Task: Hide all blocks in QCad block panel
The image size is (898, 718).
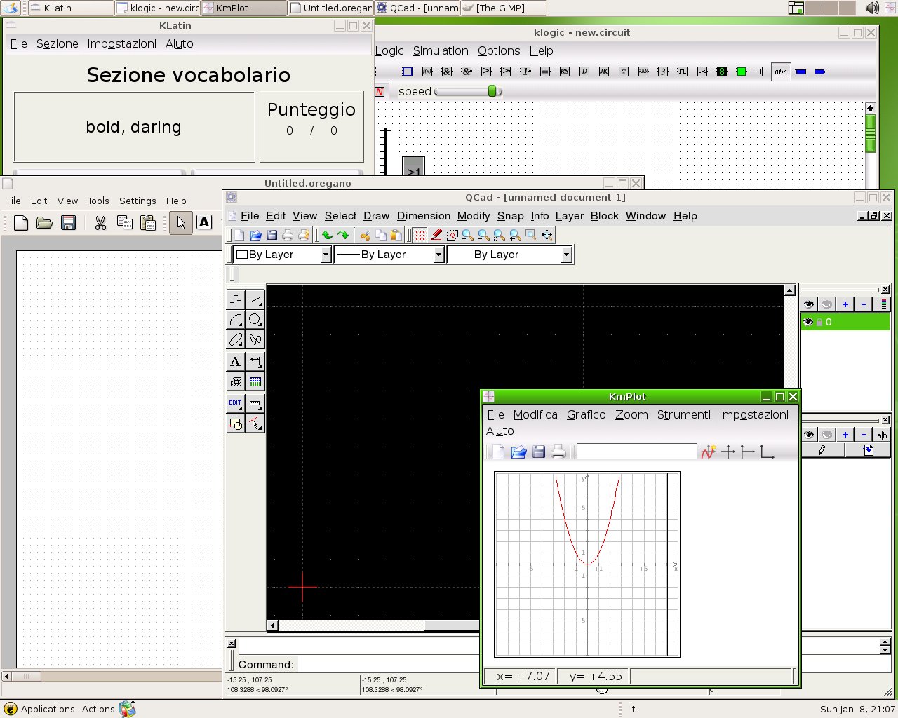Action: [x=827, y=434]
